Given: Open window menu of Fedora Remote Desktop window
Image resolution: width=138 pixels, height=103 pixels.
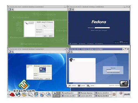Looking at the screenshot, I should coord(69,7).
